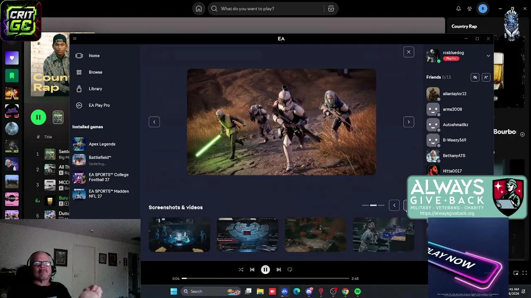Seek the Spotify playback progress bar

pos(265,279)
